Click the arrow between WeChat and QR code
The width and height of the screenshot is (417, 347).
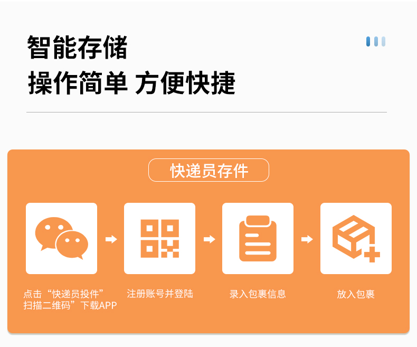[111, 239]
